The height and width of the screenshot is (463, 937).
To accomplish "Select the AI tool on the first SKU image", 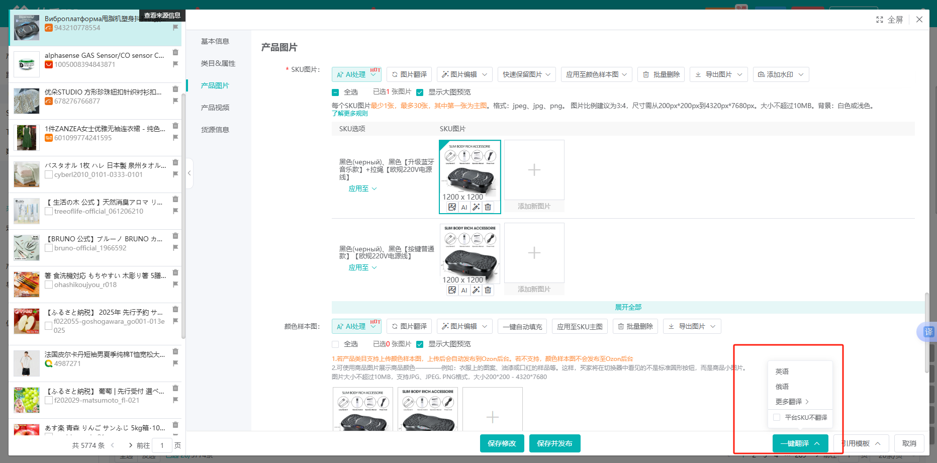I will (x=464, y=207).
